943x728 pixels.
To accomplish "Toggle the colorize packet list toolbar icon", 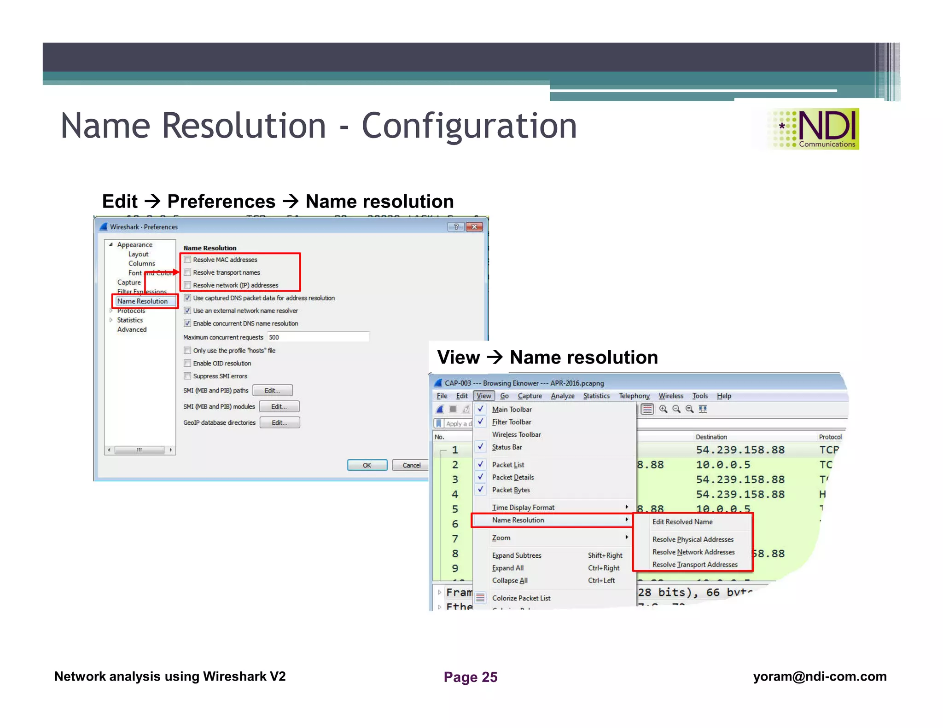I will [x=647, y=409].
